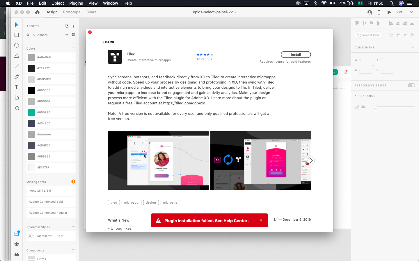
Task: Switch to the Prototype tab
Action: tap(72, 12)
